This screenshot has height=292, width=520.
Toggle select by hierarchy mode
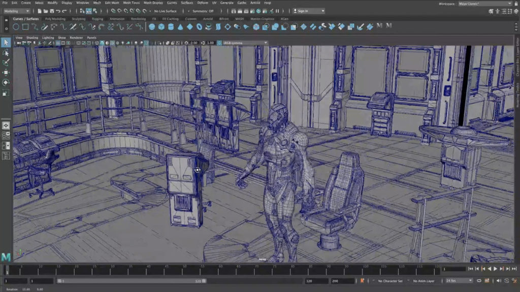(82, 11)
